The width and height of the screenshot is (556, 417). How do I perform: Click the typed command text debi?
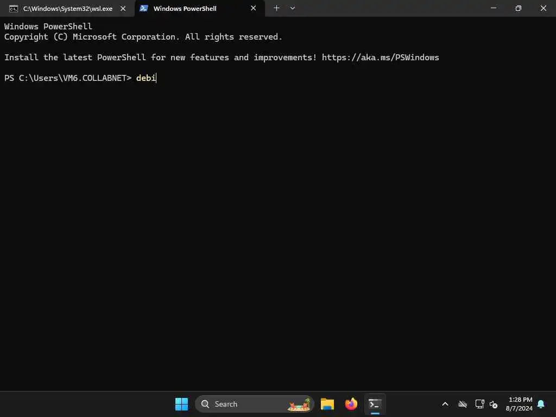pyautogui.click(x=146, y=78)
